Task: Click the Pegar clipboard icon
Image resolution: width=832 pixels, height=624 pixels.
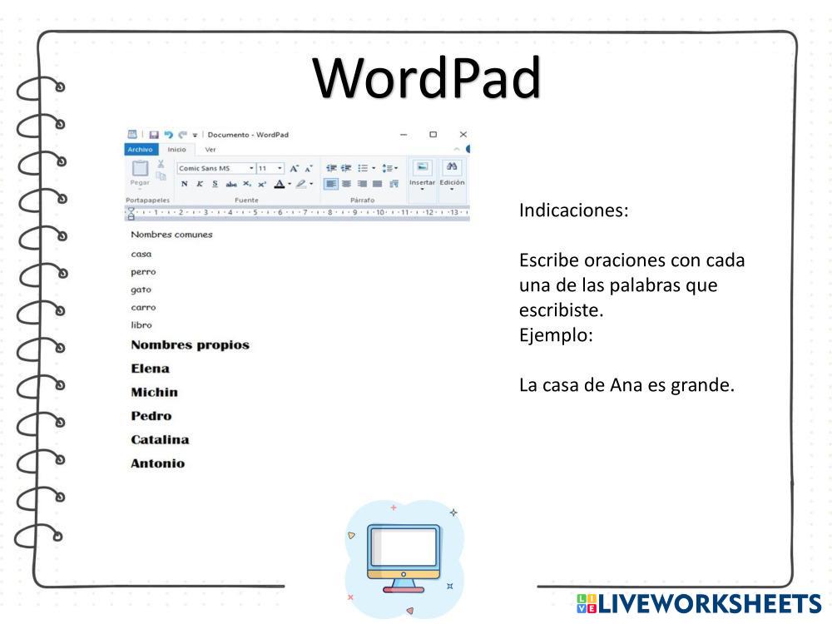Action: tap(140, 171)
